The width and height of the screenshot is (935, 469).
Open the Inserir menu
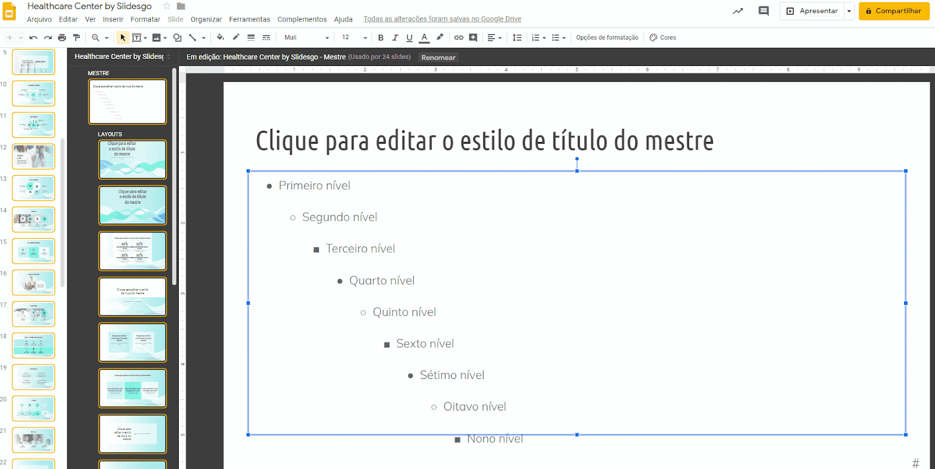tap(113, 19)
